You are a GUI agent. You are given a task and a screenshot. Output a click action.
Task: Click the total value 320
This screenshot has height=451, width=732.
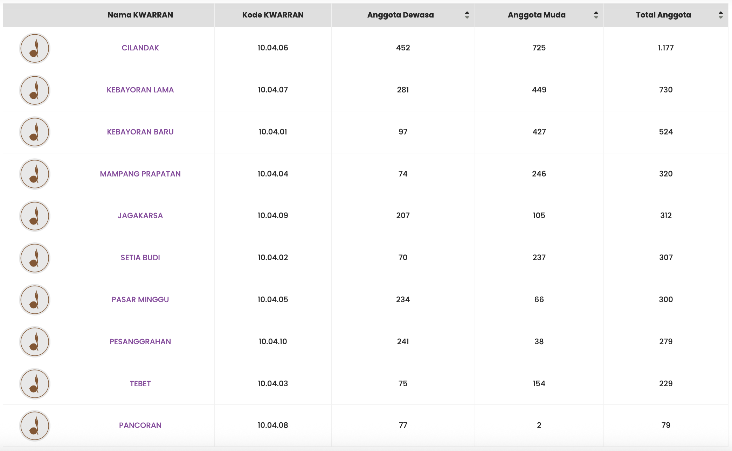pos(666,174)
